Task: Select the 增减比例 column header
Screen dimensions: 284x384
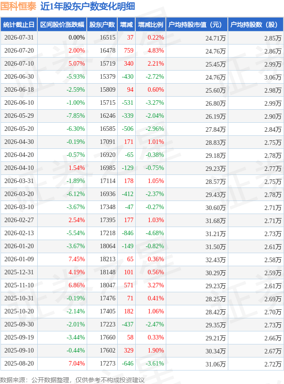Action: (x=151, y=24)
